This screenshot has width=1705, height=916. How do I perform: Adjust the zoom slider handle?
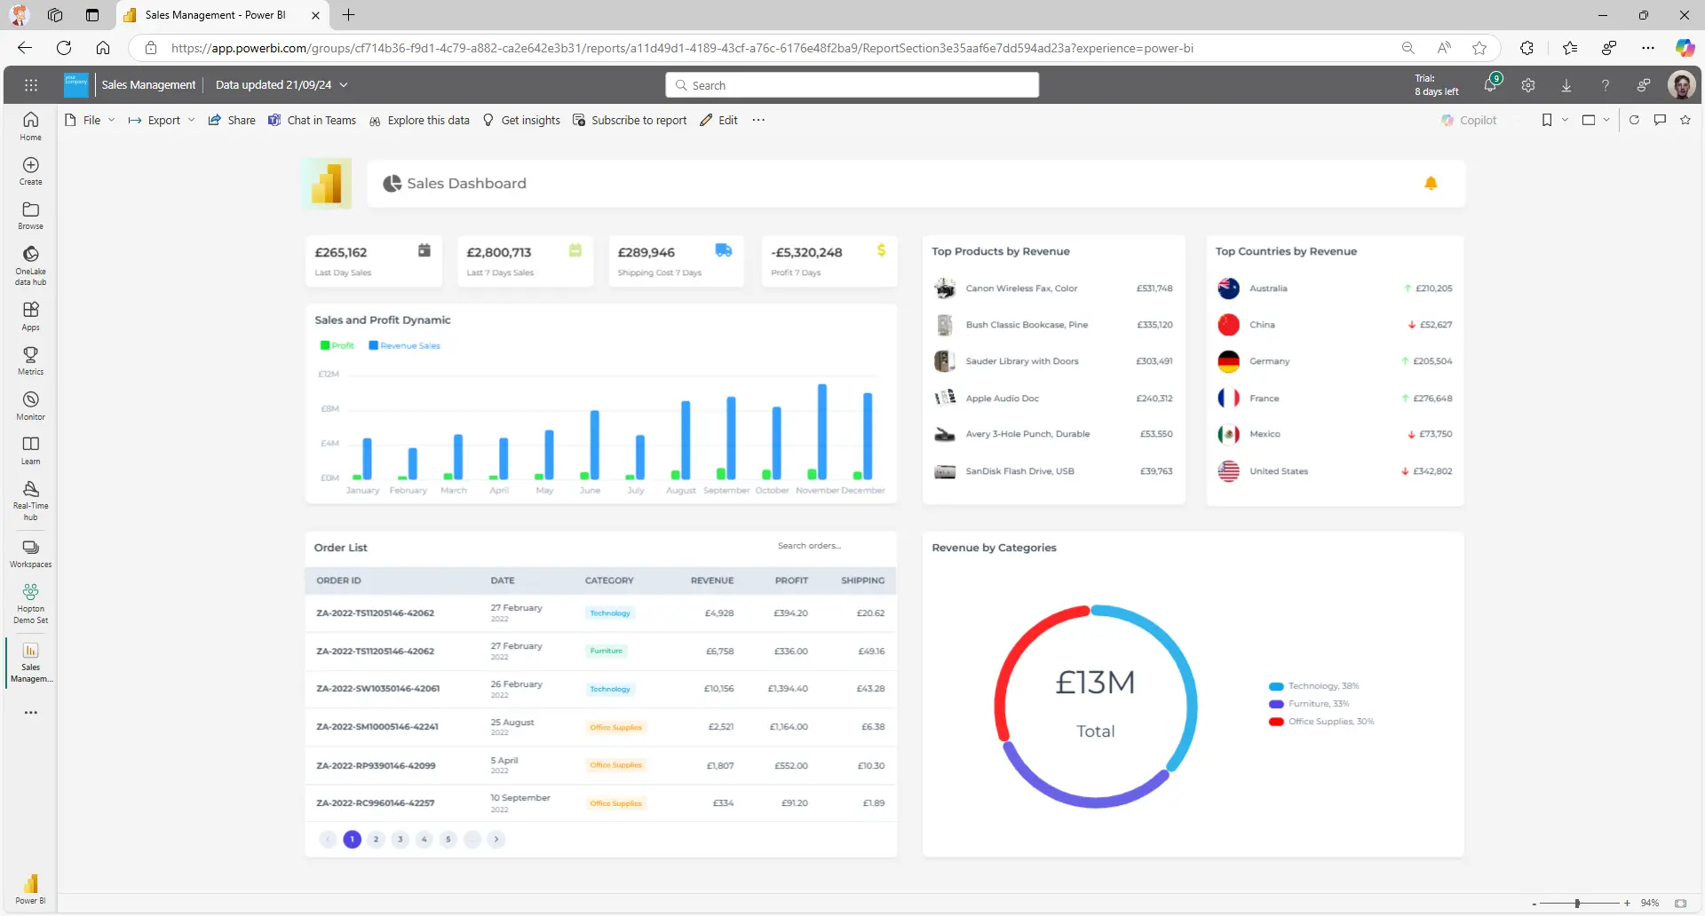tap(1577, 904)
